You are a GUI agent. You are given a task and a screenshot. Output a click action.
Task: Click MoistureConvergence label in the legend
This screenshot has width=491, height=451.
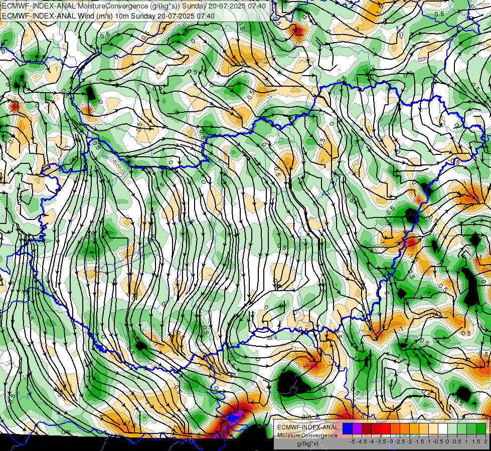(307, 435)
